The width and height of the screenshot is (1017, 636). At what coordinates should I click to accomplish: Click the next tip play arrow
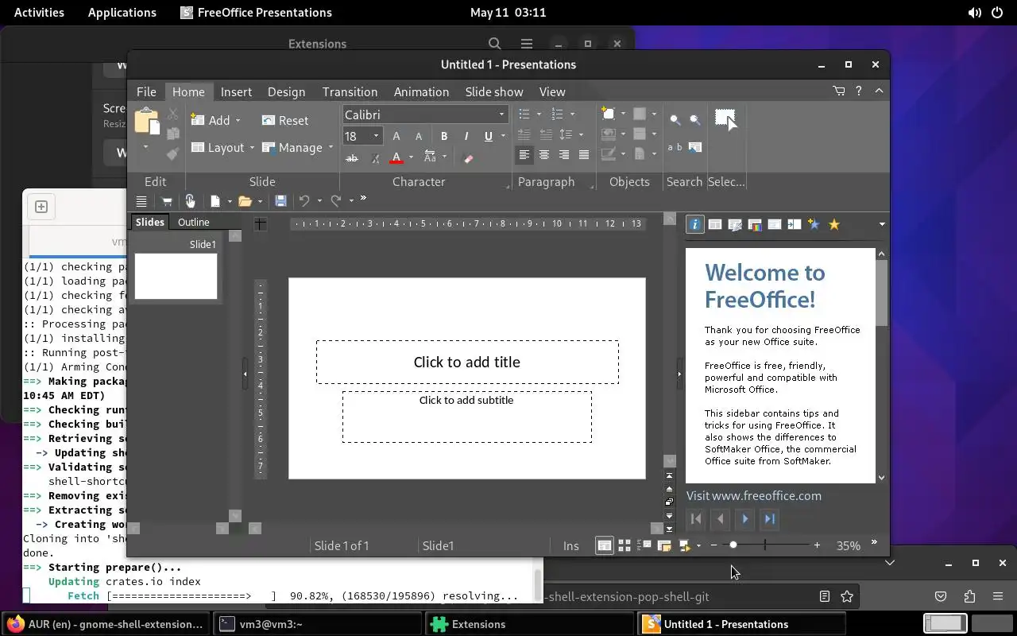(745, 519)
